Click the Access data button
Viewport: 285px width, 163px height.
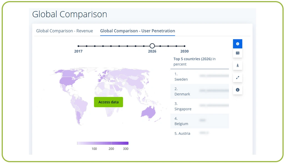(108, 102)
